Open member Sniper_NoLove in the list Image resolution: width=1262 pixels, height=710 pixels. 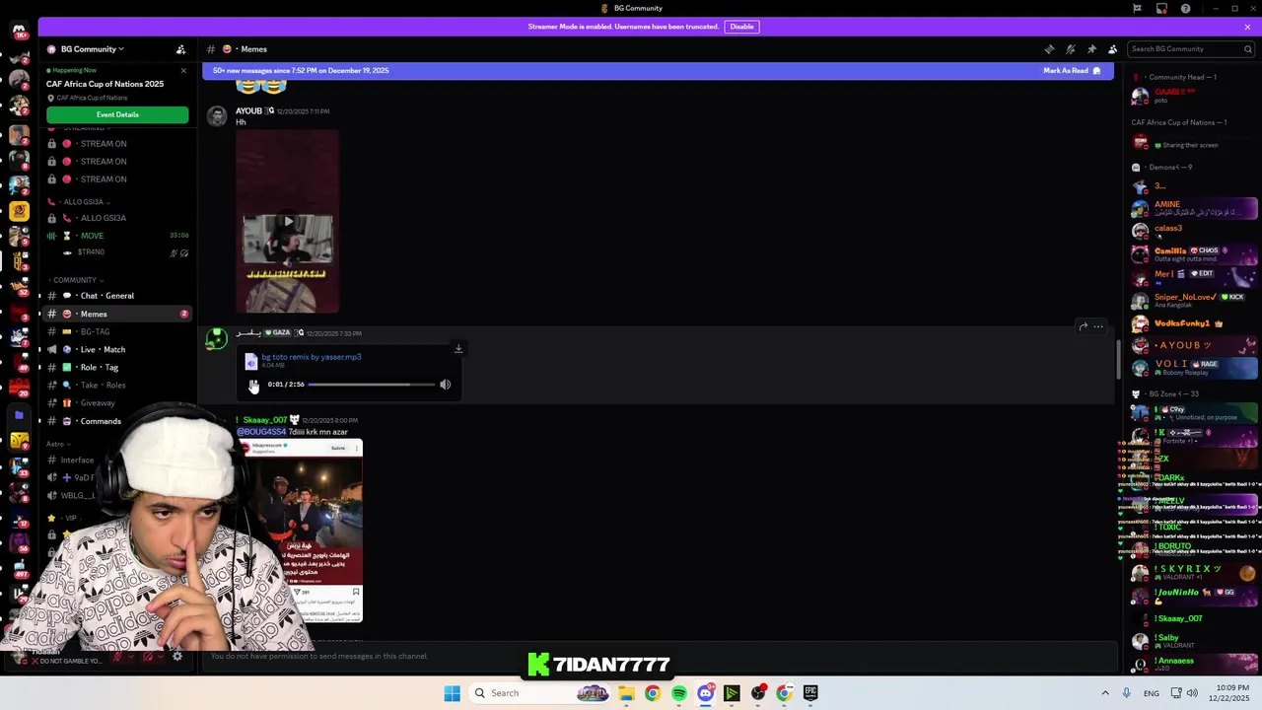pyautogui.click(x=1194, y=300)
